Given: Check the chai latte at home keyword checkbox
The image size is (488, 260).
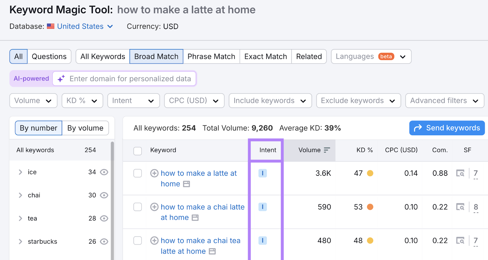Looking at the screenshot, I should [x=138, y=207].
